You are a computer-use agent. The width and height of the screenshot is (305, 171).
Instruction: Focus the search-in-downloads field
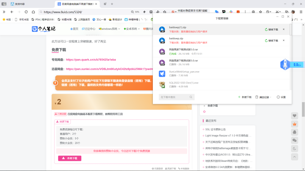(x=176, y=97)
